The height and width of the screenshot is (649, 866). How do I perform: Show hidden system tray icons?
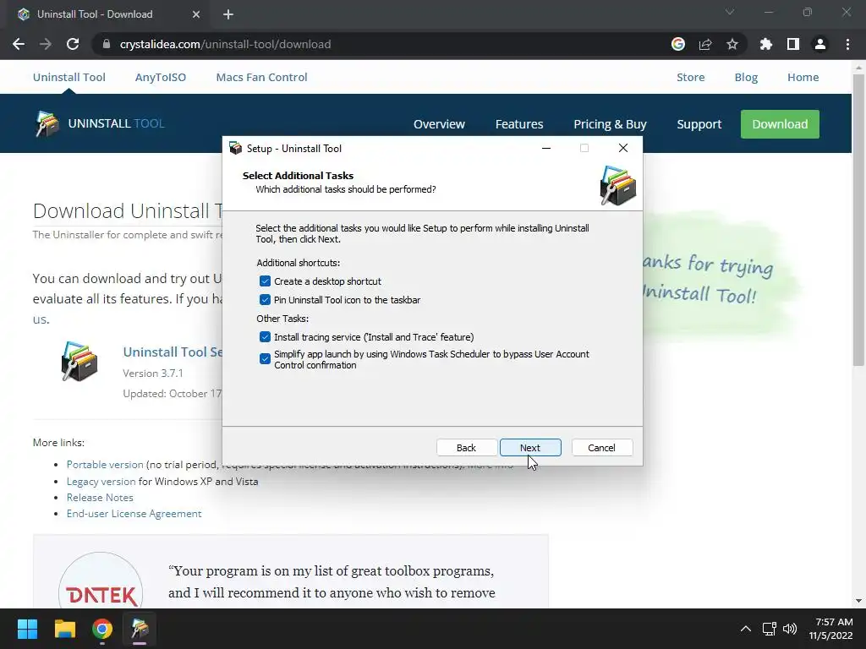[746, 629]
